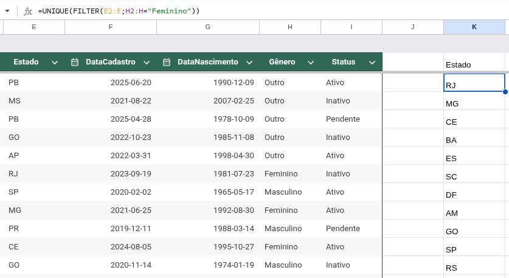Click the blue fill handle on cell RJ
509x278 pixels.
505,92
